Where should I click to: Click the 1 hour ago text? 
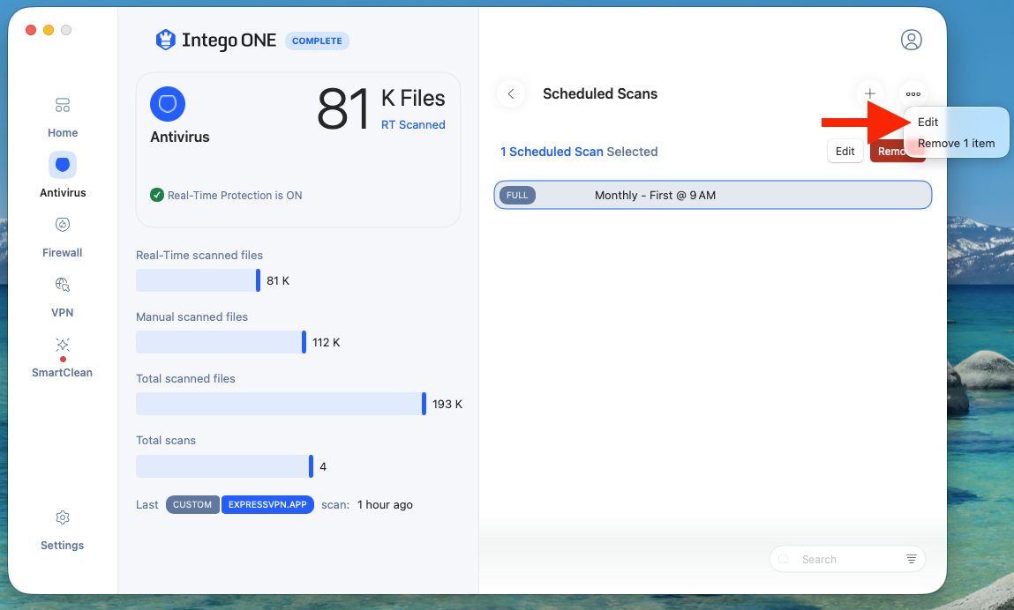385,505
